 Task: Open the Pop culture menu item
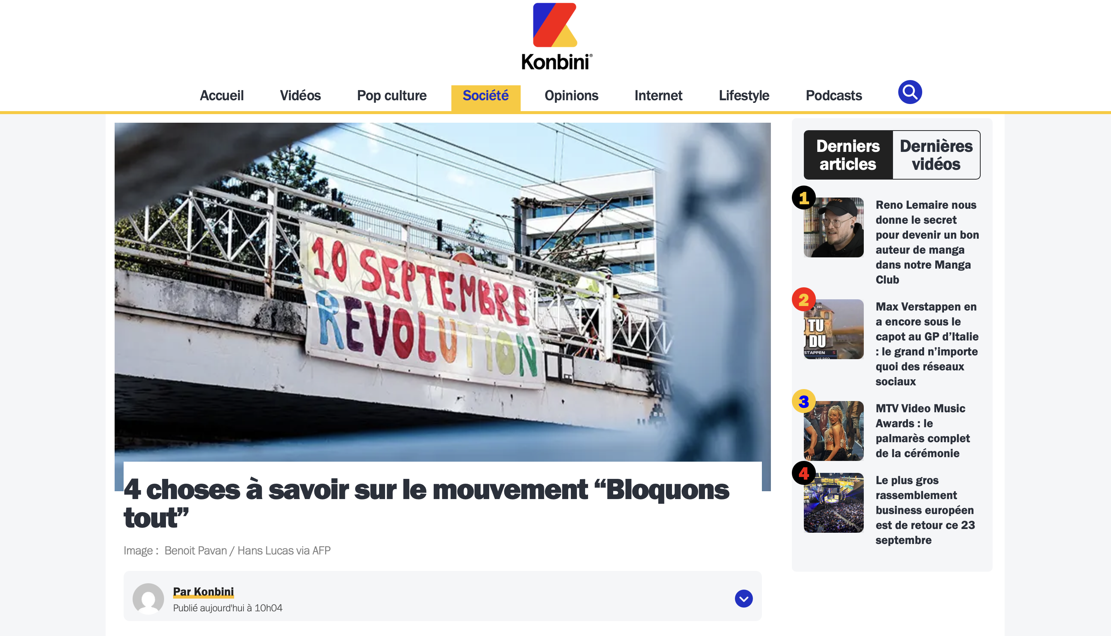pyautogui.click(x=392, y=95)
